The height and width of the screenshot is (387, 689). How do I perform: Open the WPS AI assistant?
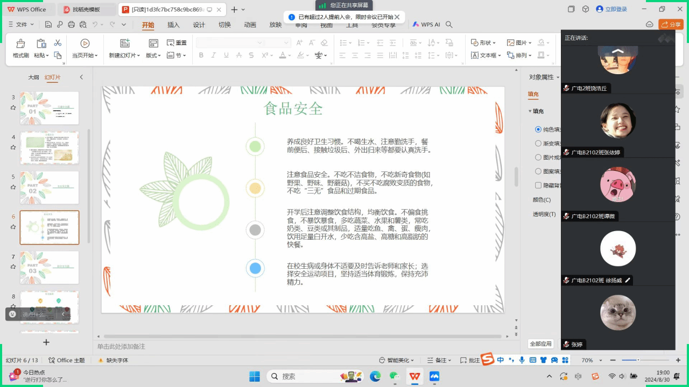(426, 25)
